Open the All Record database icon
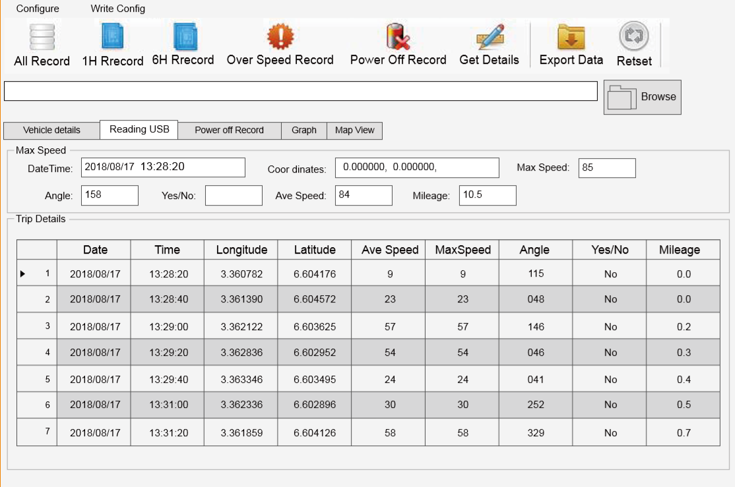 [42, 37]
